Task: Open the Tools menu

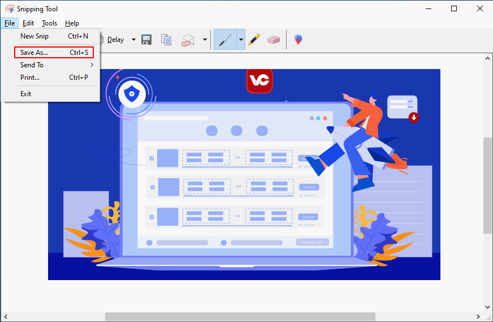Action: [49, 23]
